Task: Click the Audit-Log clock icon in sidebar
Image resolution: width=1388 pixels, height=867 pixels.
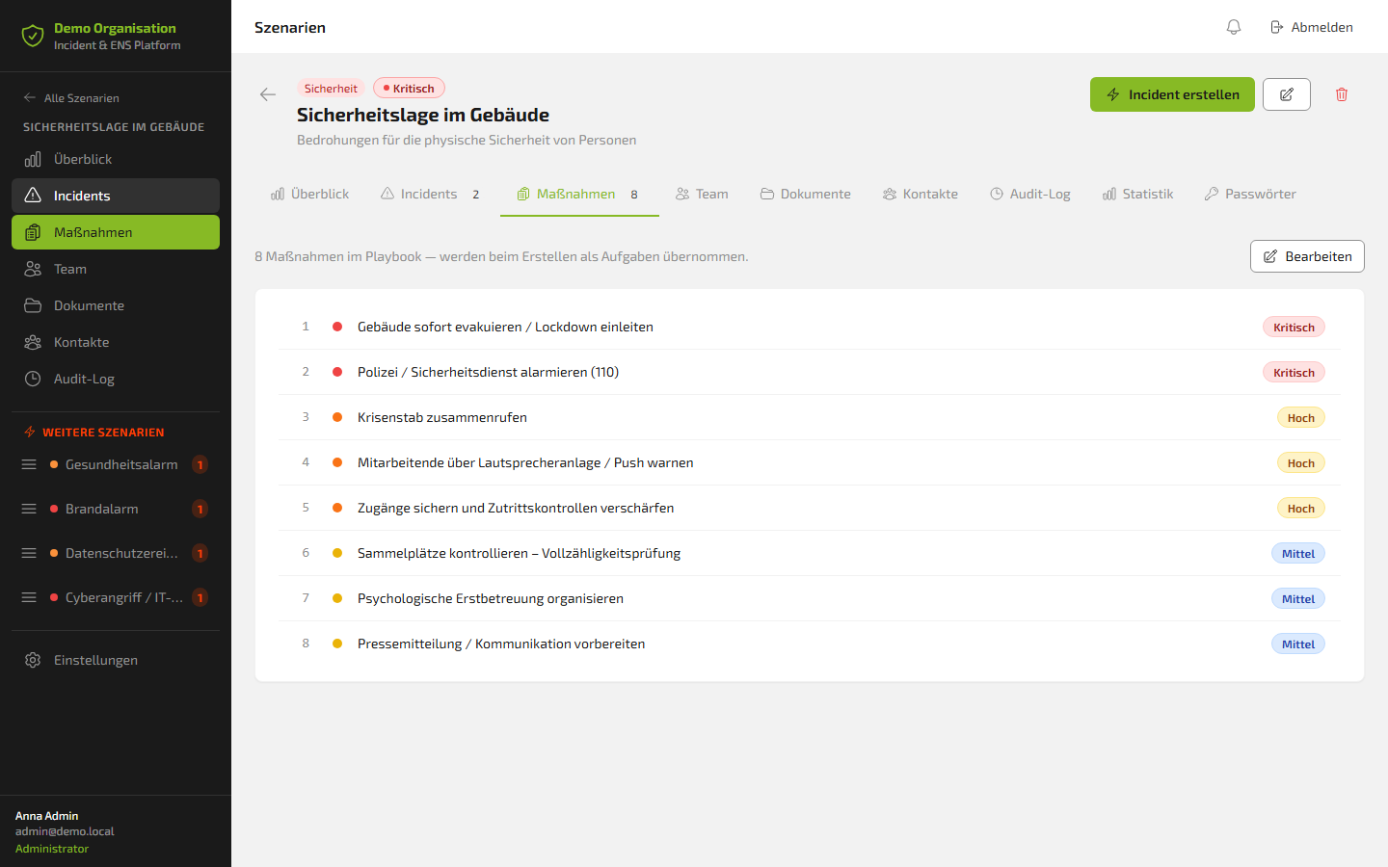Action: click(33, 379)
